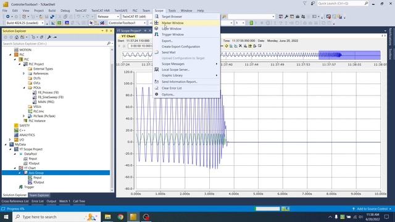The width and height of the screenshot is (395, 222).
Task: Open Call Tree tab
Action: (x=79, y=201)
